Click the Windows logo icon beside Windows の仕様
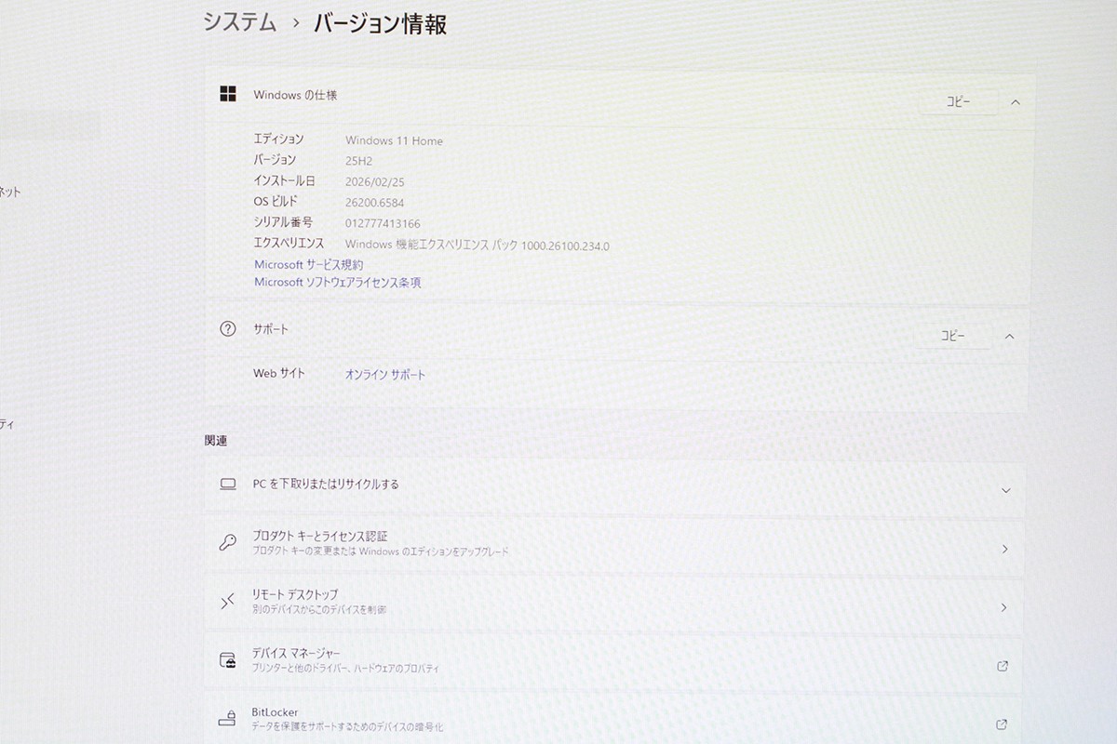1117x744 pixels. tap(226, 94)
